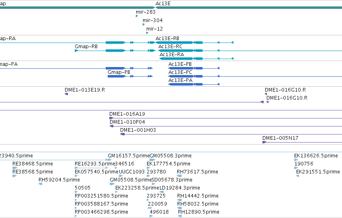
Task: Select the EK291551.5prime EST label
Action: pyautogui.click(x=318, y=172)
